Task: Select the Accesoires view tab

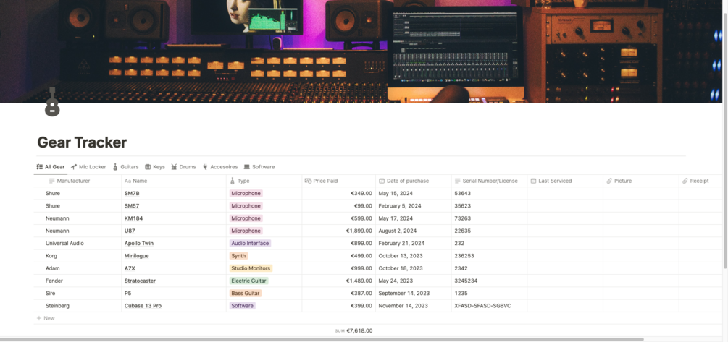Action: [220, 167]
